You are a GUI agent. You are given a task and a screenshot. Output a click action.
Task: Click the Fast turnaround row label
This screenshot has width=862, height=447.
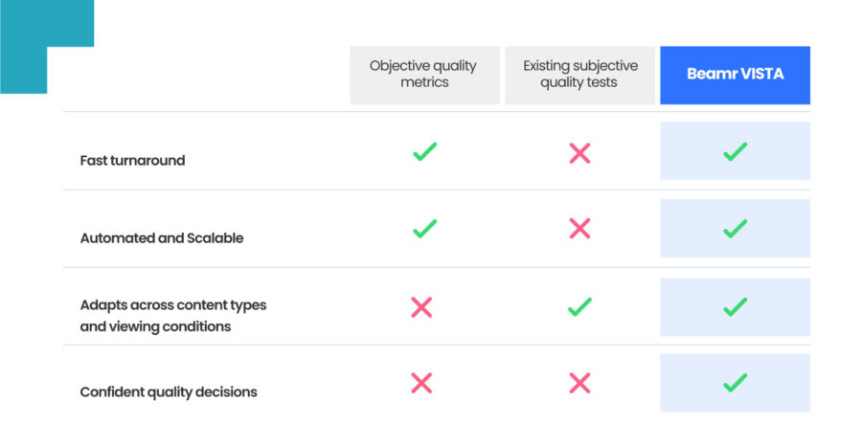coord(132,161)
